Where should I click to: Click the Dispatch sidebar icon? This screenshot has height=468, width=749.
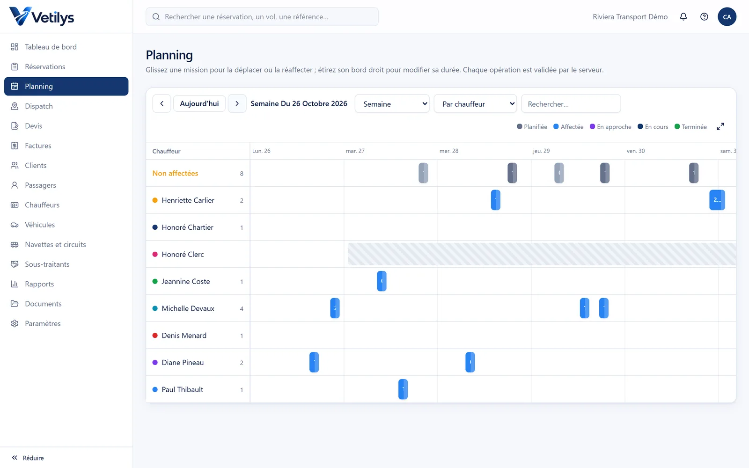(x=15, y=106)
